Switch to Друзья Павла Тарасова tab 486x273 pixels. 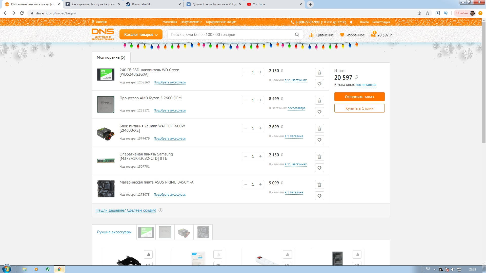pos(214,4)
